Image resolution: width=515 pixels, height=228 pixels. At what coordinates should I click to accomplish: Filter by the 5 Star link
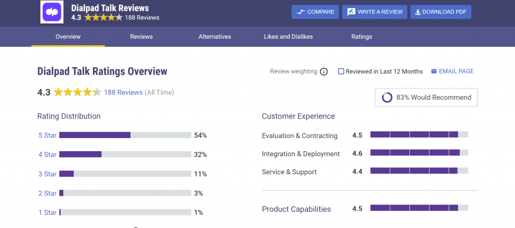48,135
